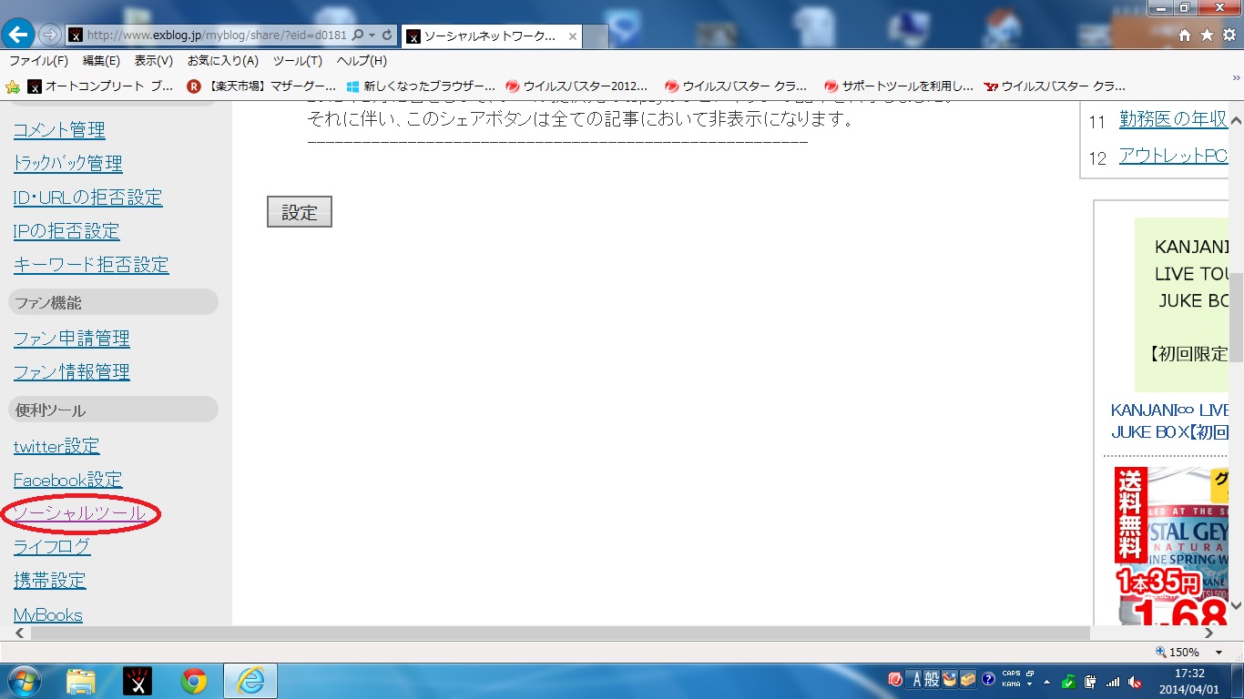
Task: Click the horizontal scrollbar right arrow
Action: [1209, 633]
